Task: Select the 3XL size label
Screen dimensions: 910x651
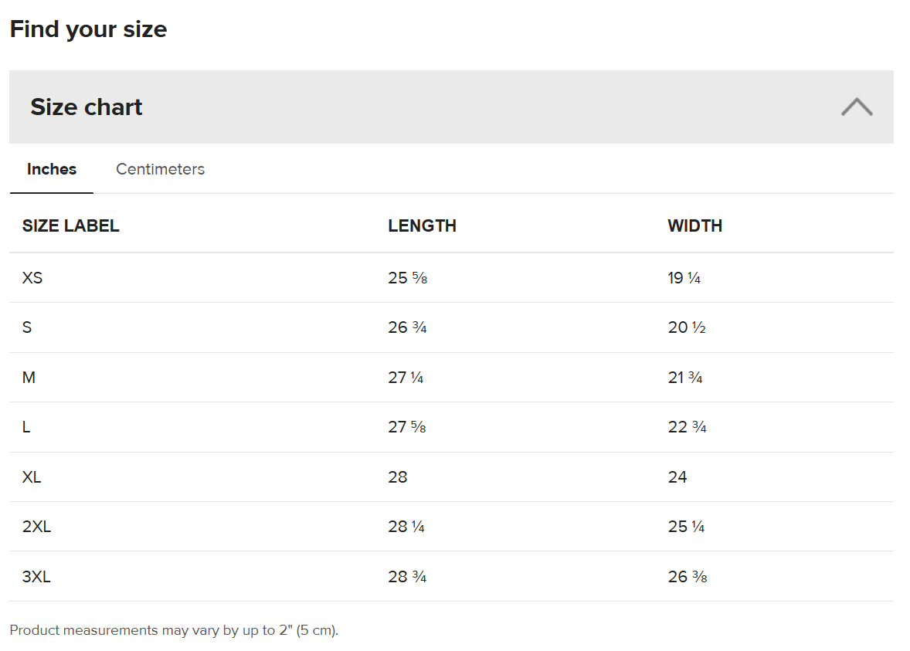Action: 36,577
